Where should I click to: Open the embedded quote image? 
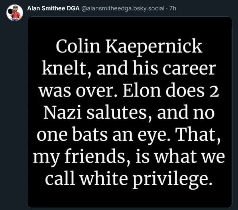pyautogui.click(x=130, y=112)
